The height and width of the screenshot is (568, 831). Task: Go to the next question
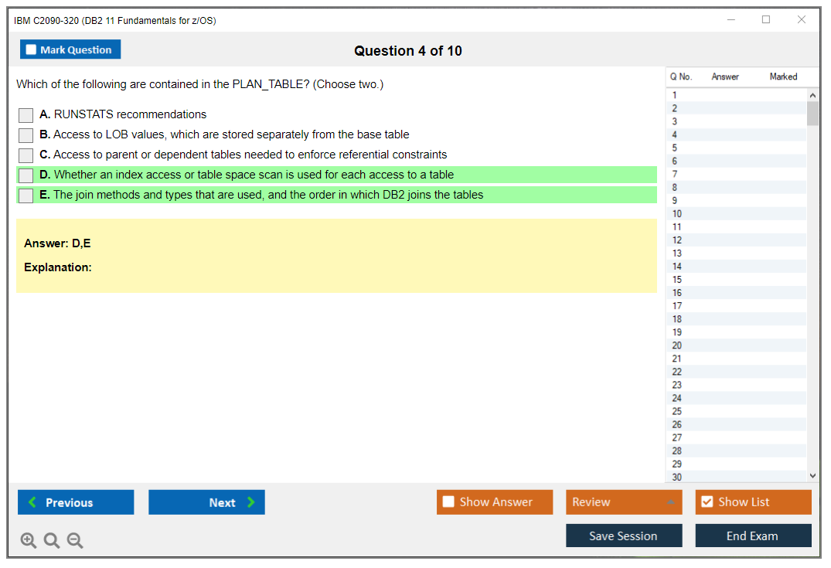click(206, 502)
